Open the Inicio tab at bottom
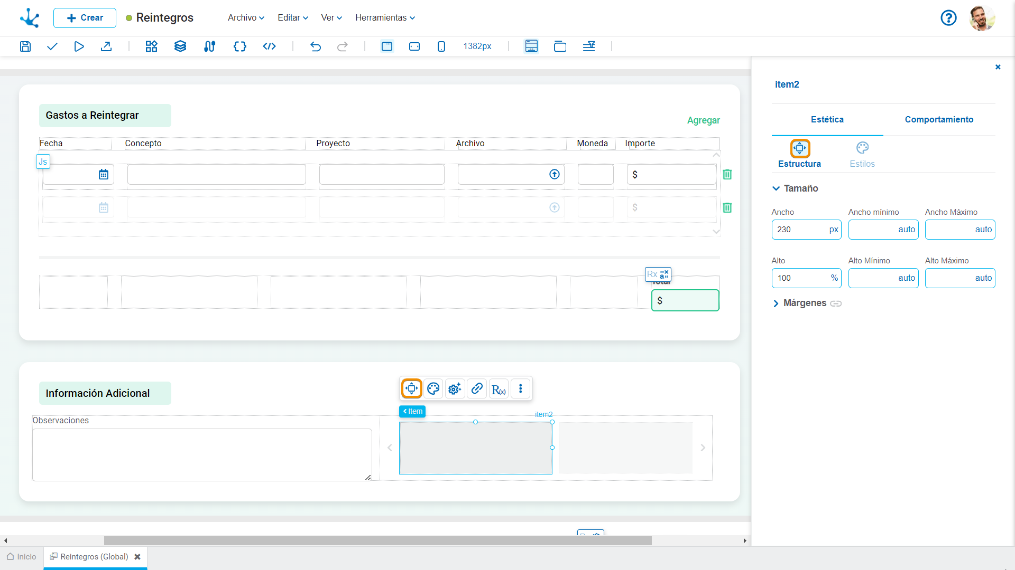Image resolution: width=1015 pixels, height=570 pixels. pos(22,557)
